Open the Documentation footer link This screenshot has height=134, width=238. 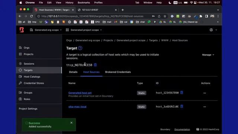(x=182, y=130)
